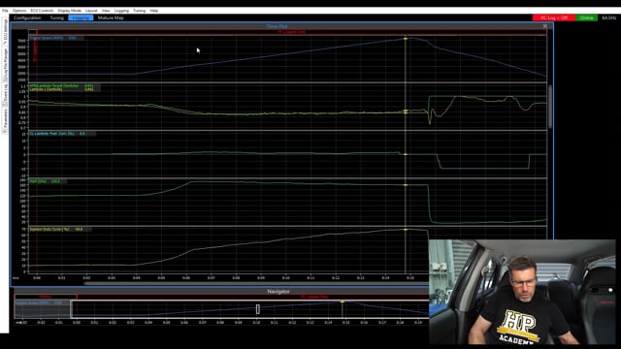Click the MAP channel label
Screen dimensions: 621x349
coord(38,181)
